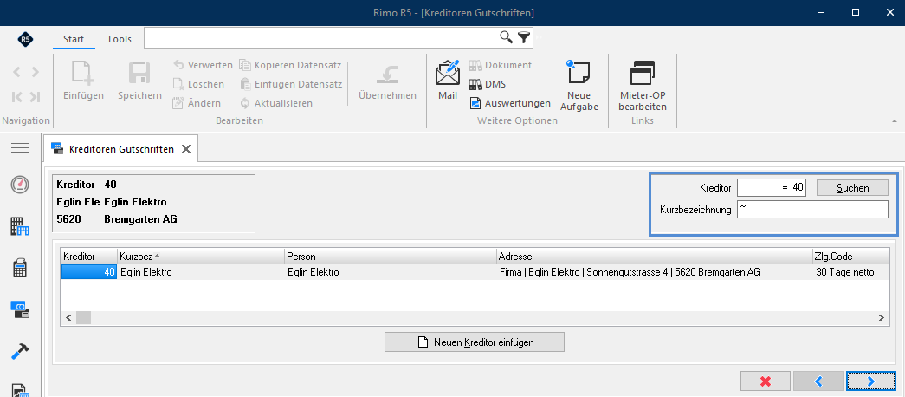Click the Speichern ribbon button
The width and height of the screenshot is (905, 397).
click(139, 81)
